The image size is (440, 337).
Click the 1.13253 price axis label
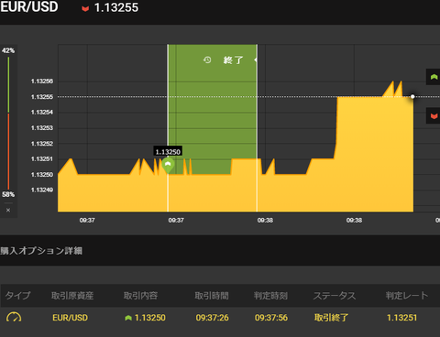(42, 127)
